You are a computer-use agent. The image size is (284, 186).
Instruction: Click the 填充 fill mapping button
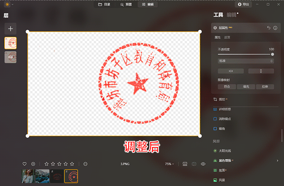[x=246, y=87]
